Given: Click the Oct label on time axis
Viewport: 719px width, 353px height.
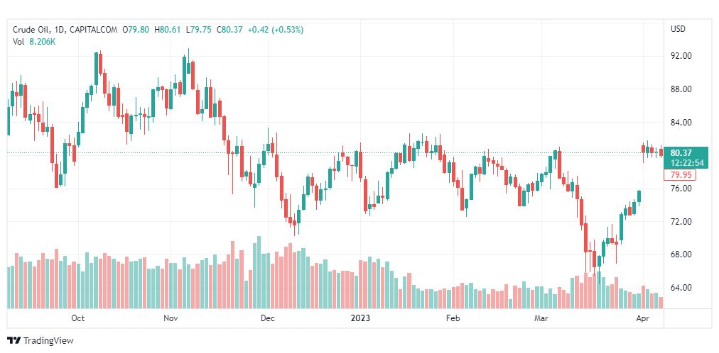Looking at the screenshot, I should point(78,318).
